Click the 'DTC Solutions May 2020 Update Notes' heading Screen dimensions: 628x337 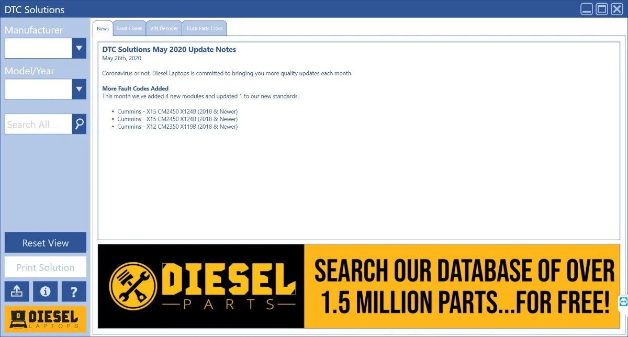(x=169, y=50)
